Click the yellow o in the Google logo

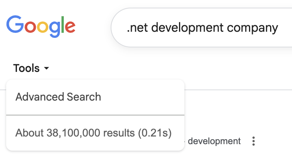coord(43,27)
